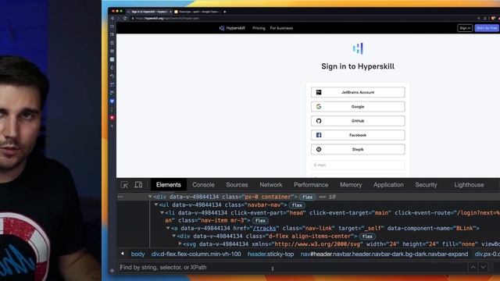Open the Performance tab

[311, 185]
